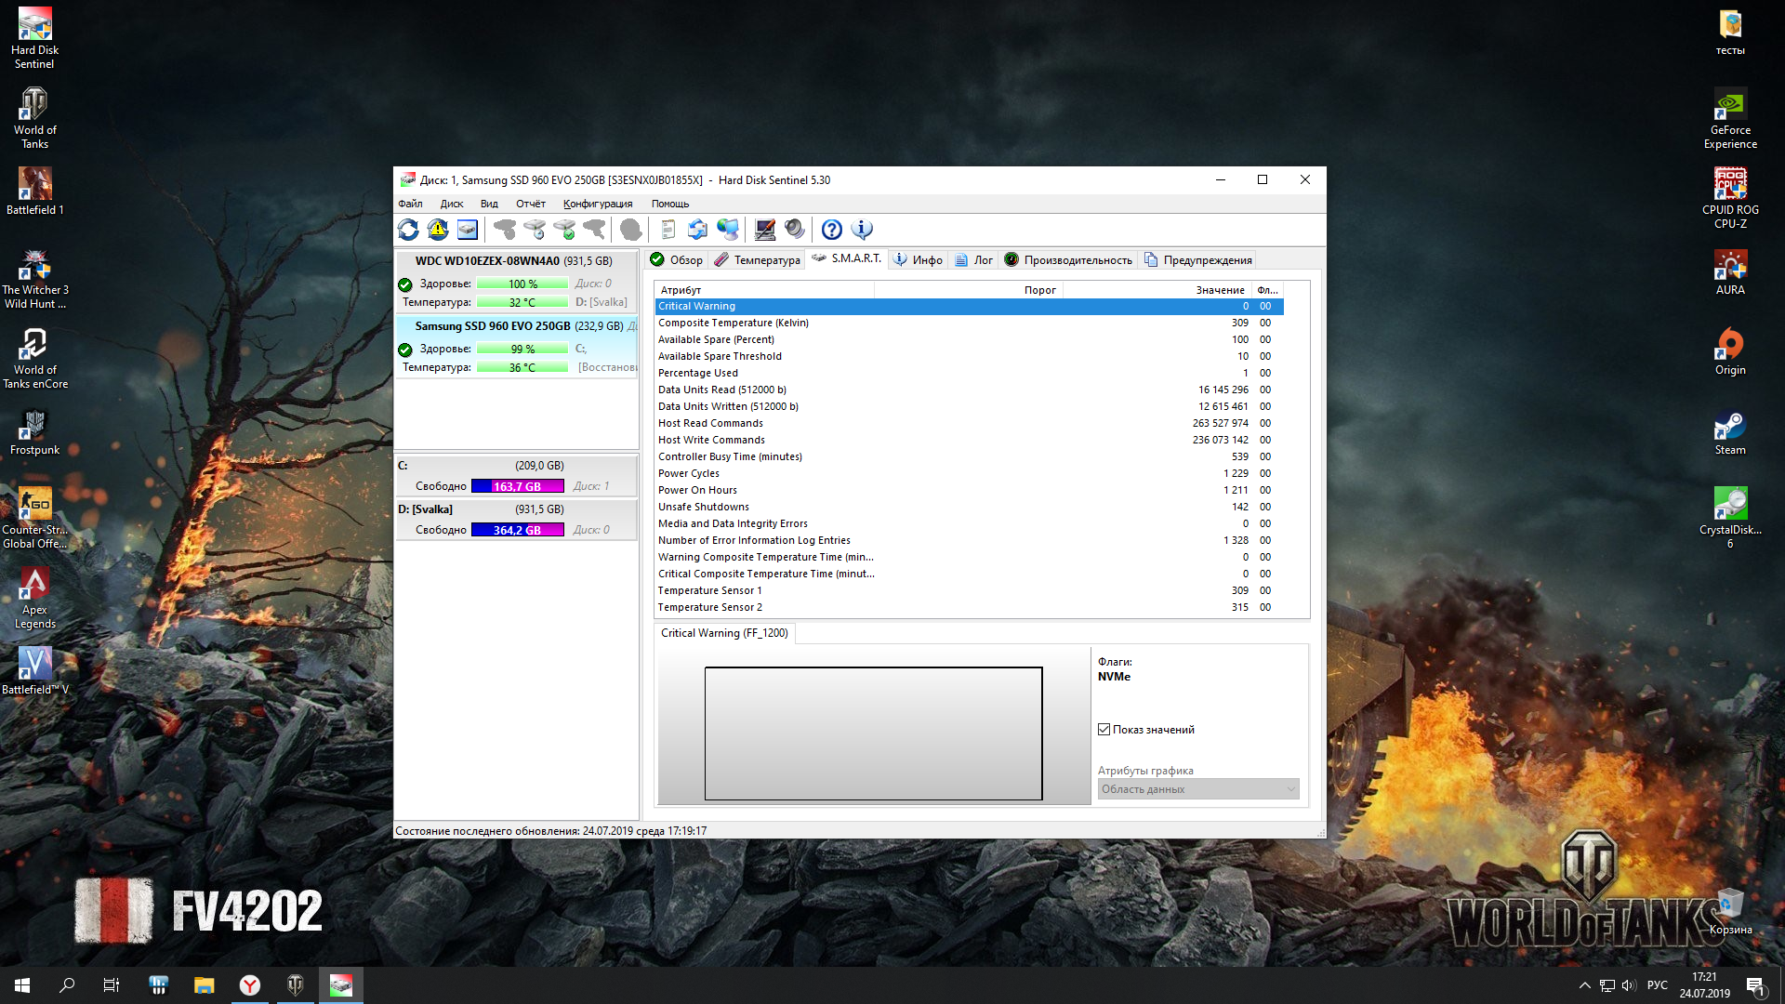This screenshot has width=1785, height=1004.
Task: Expand the 'Область данных' dropdown
Action: click(x=1197, y=789)
